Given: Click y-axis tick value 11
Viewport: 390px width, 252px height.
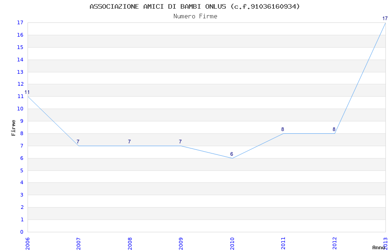Looking at the screenshot, I should click(20, 97).
